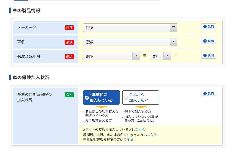This screenshot has height=153, width=232.
Task: Open the 初度登録年月 year dropdown
Action: (x=112, y=56)
